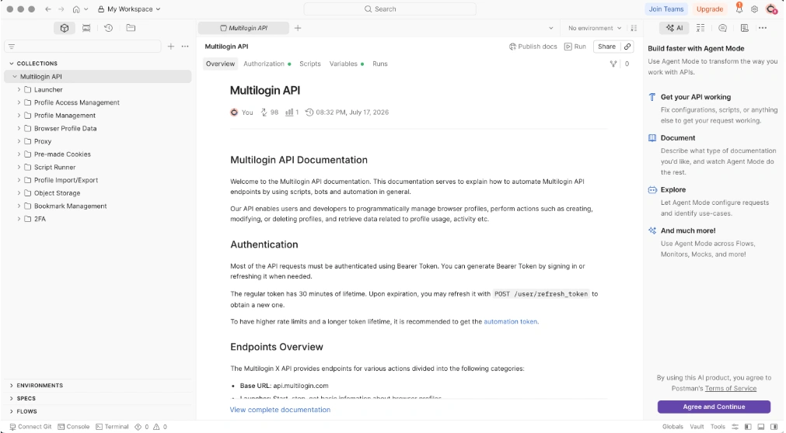
Task: Add a new collection with the plus icon
Action: 171,47
